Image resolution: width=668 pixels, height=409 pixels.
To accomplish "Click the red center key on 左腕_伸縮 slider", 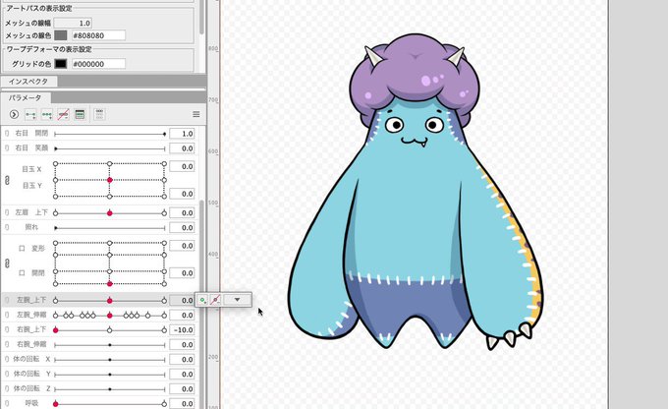I will coord(109,316).
